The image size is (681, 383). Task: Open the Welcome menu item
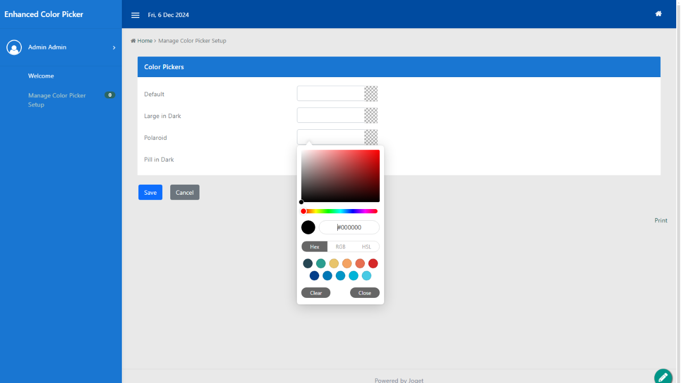[x=41, y=76]
